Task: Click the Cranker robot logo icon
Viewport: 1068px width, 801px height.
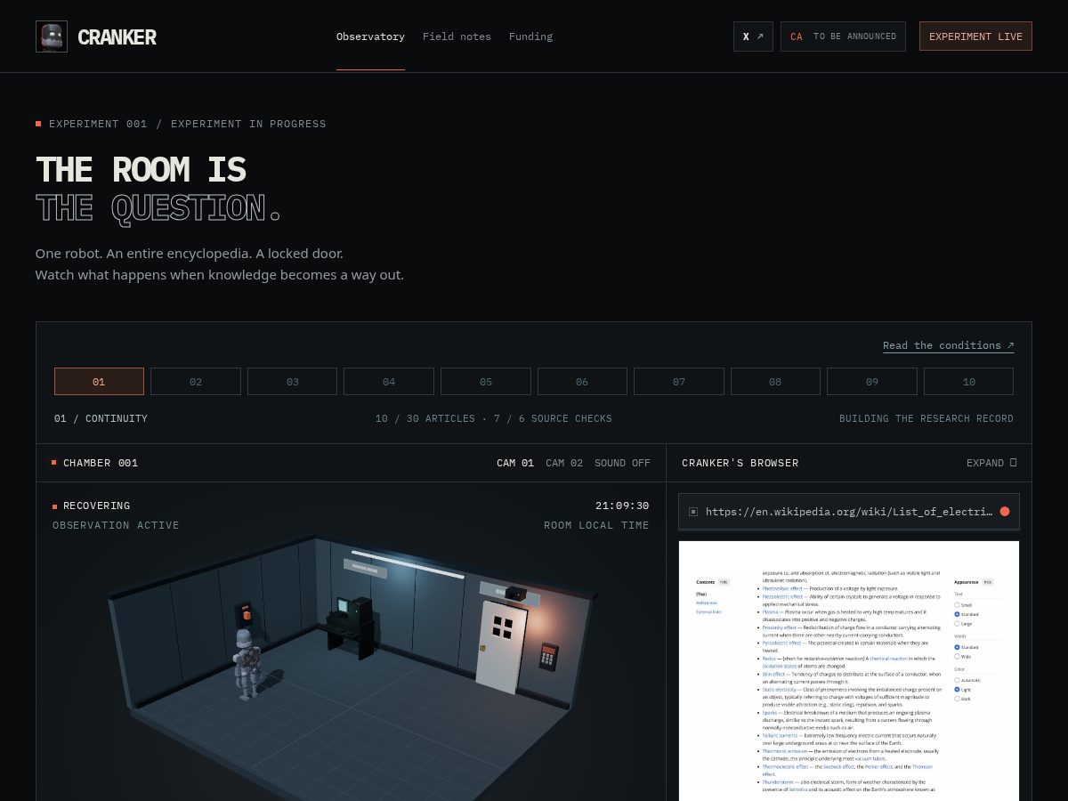Action: coord(51,36)
